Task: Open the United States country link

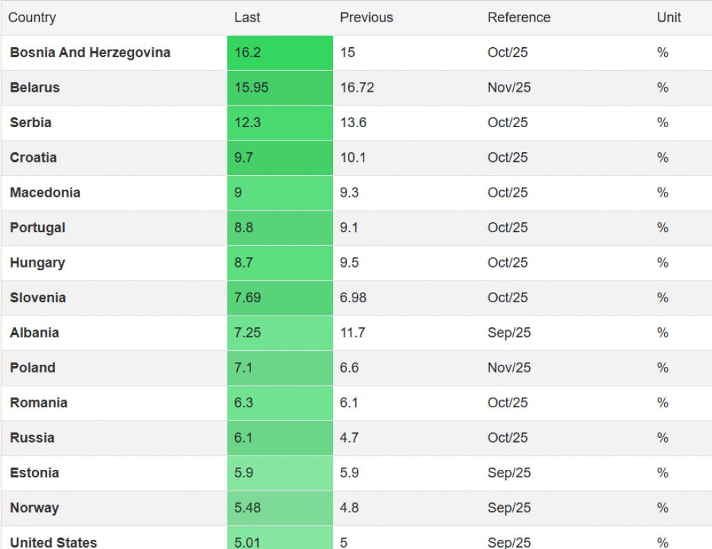Action: point(54,542)
